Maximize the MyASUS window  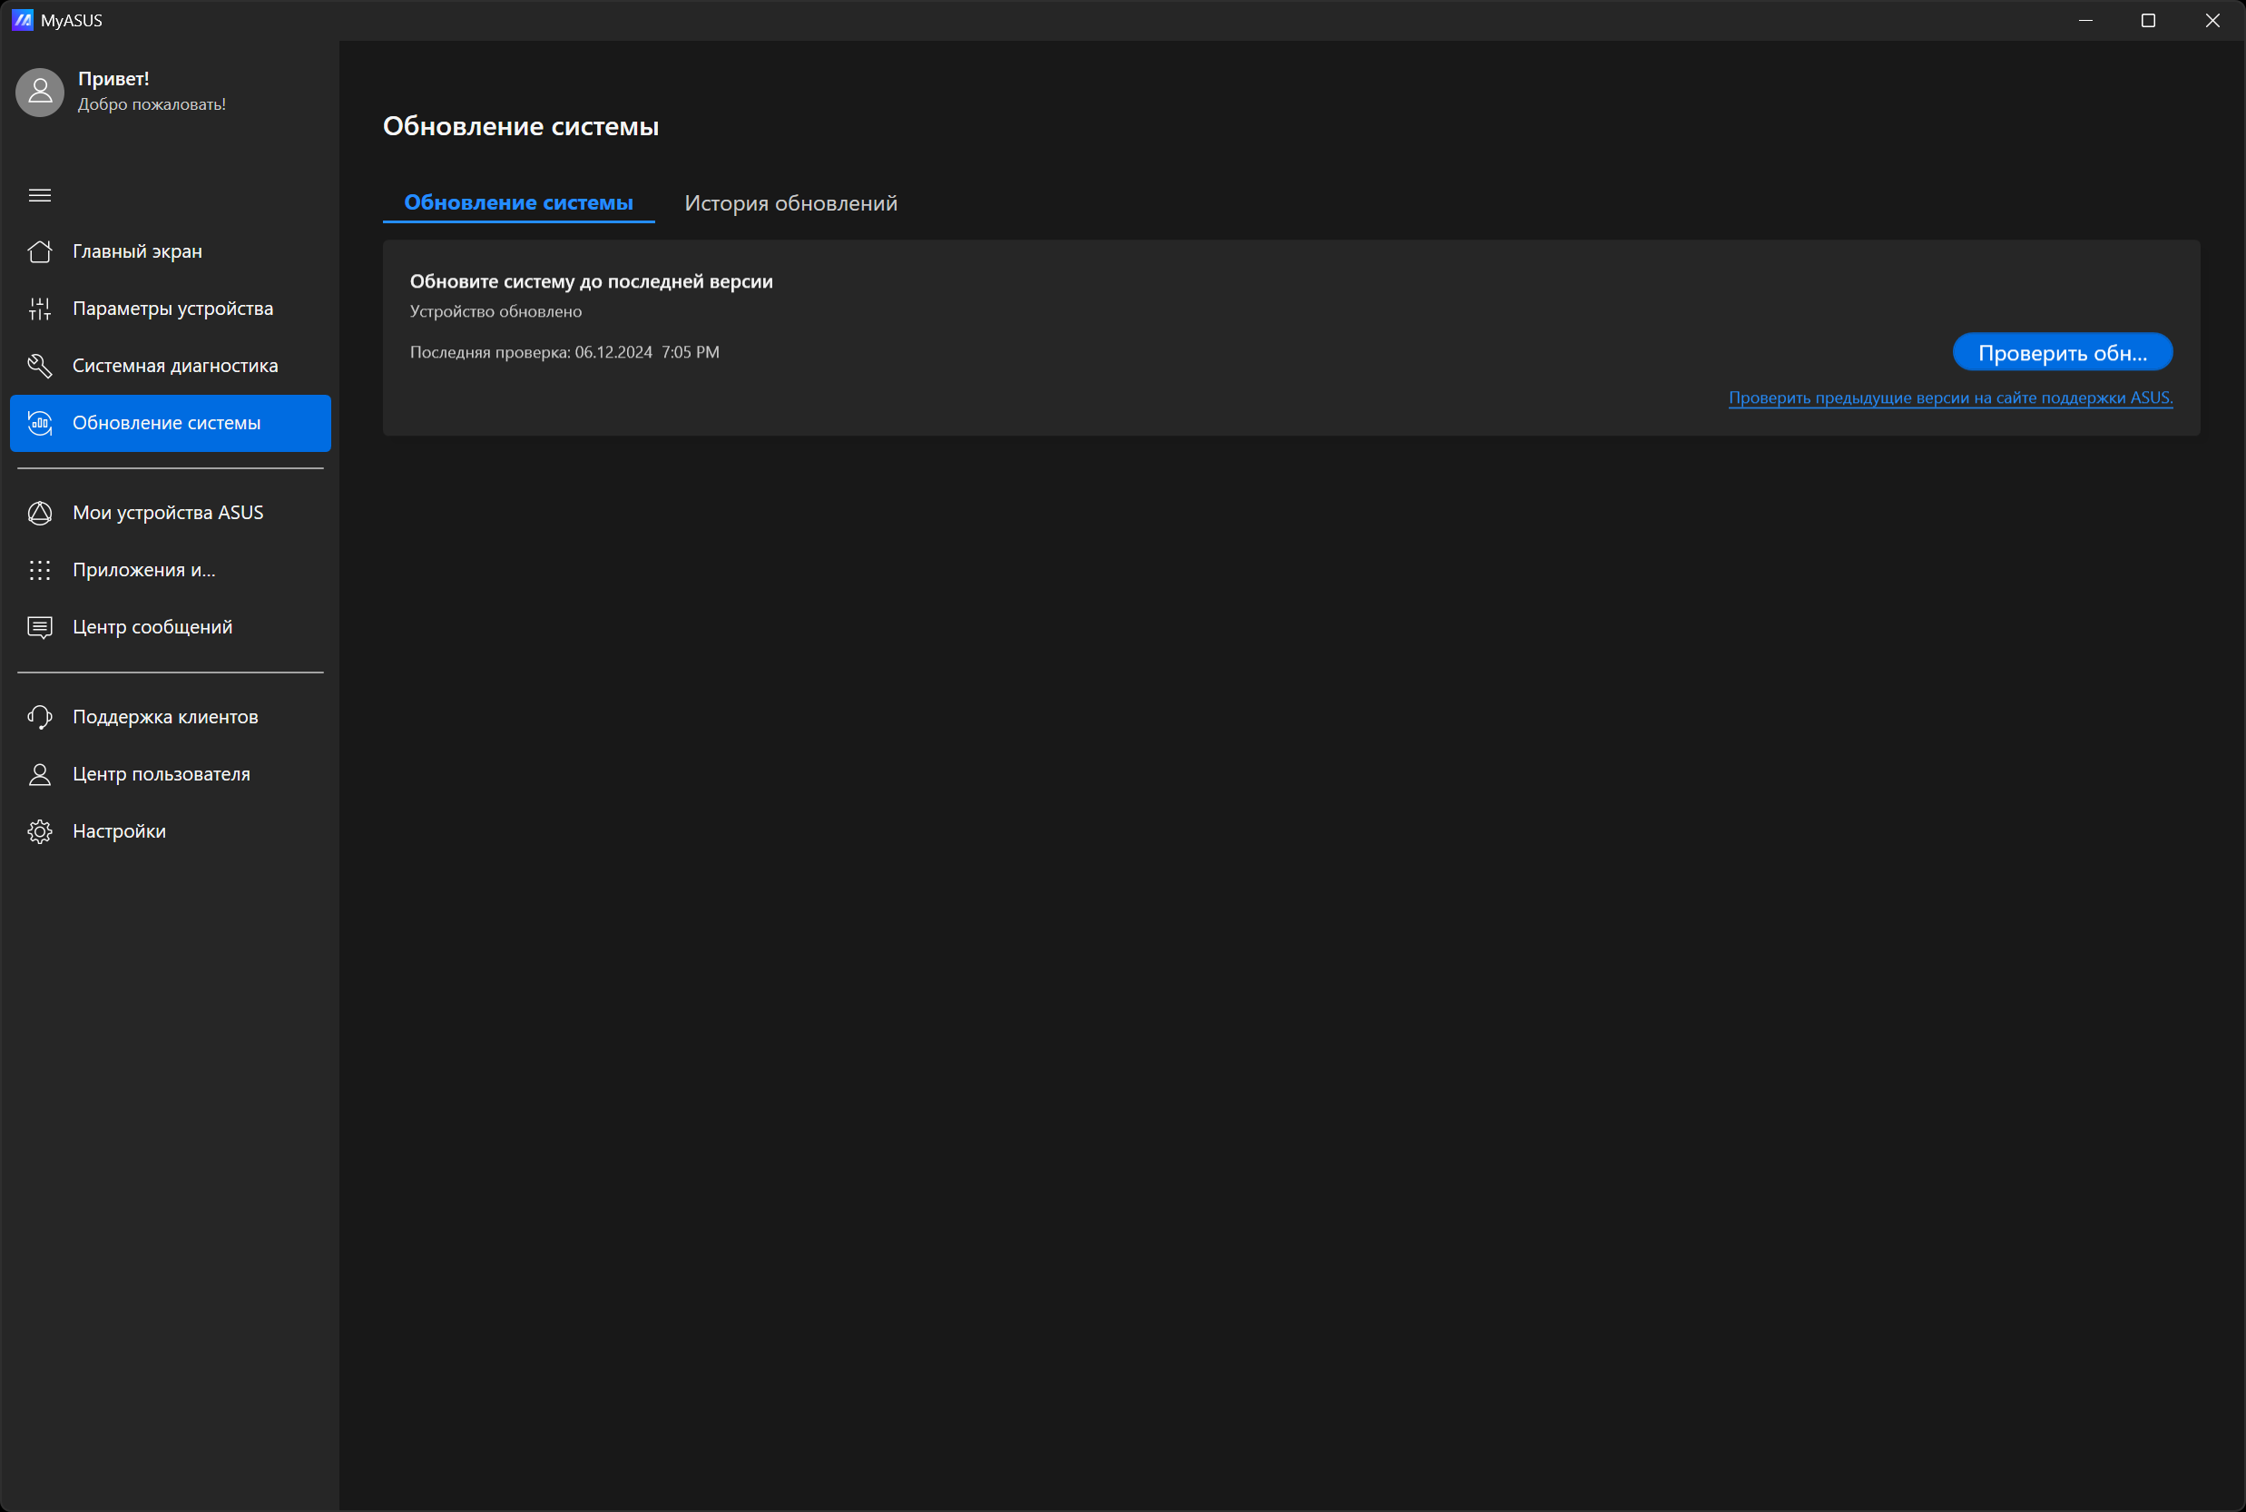[x=2148, y=20]
